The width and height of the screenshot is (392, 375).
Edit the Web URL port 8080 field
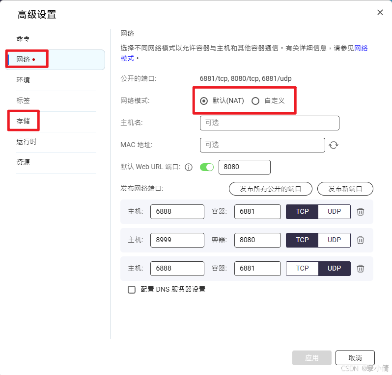click(245, 167)
